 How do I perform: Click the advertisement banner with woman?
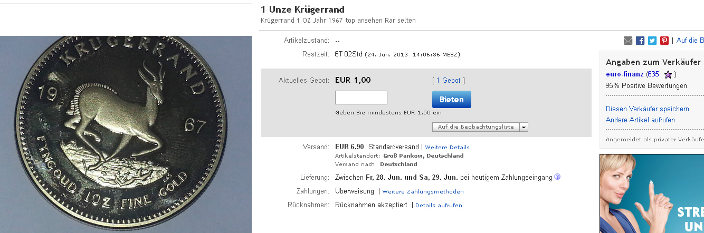point(651,193)
